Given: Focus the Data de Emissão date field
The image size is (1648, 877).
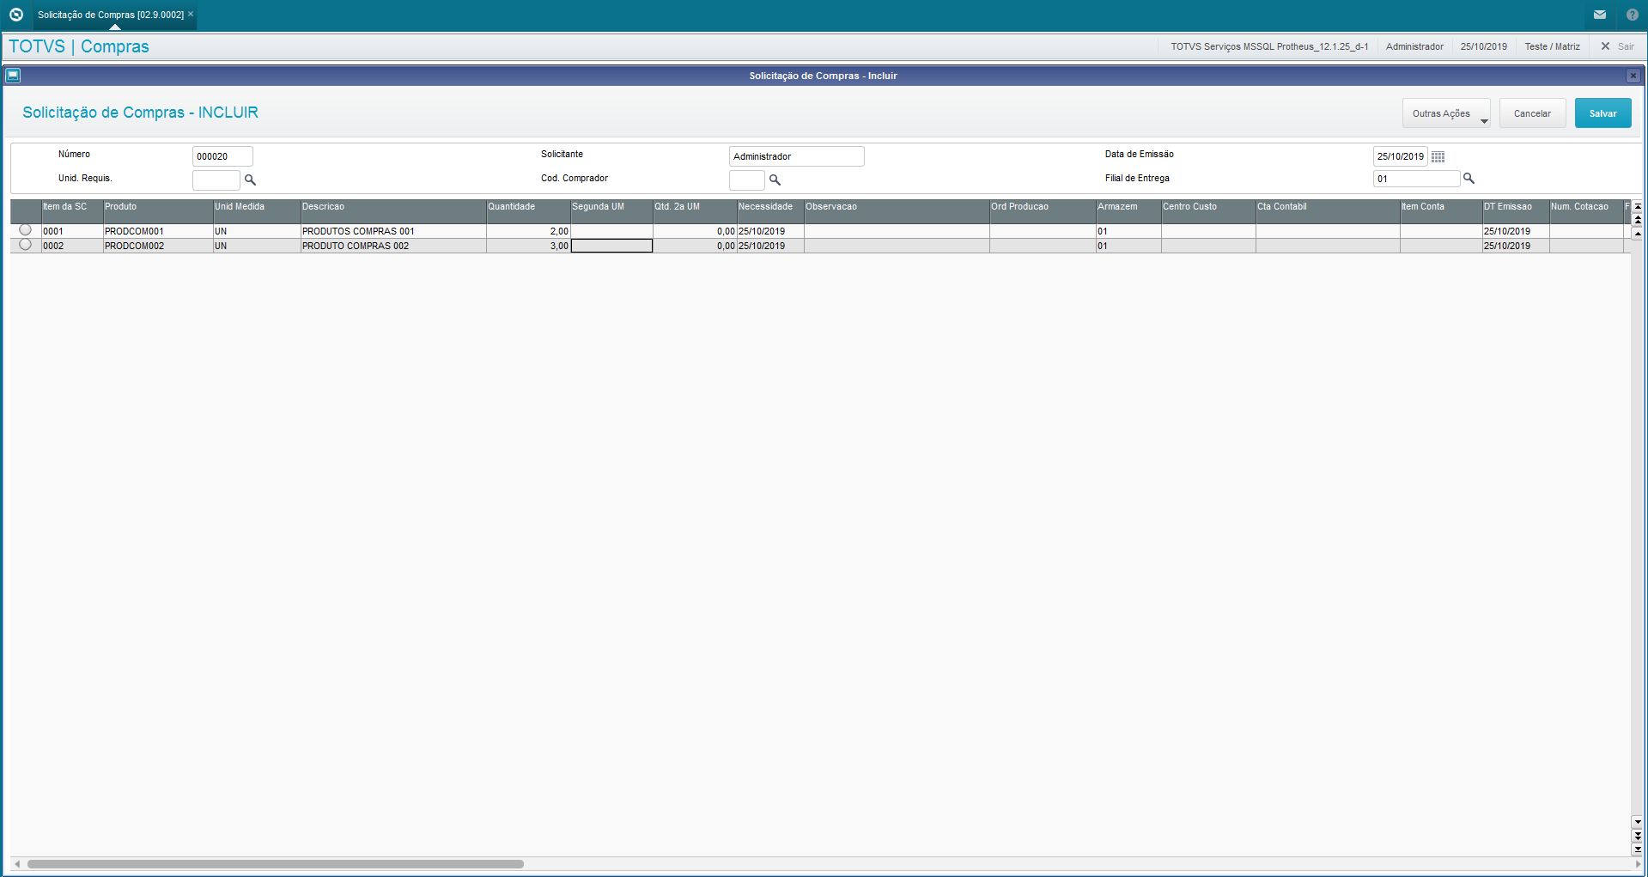Looking at the screenshot, I should click(1400, 156).
